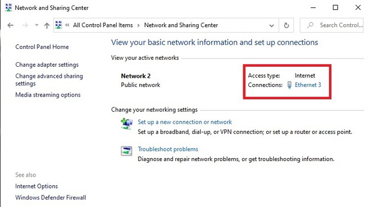The image size is (368, 207).
Task: Open the recent locations dropdown arrow
Action: 37,25
